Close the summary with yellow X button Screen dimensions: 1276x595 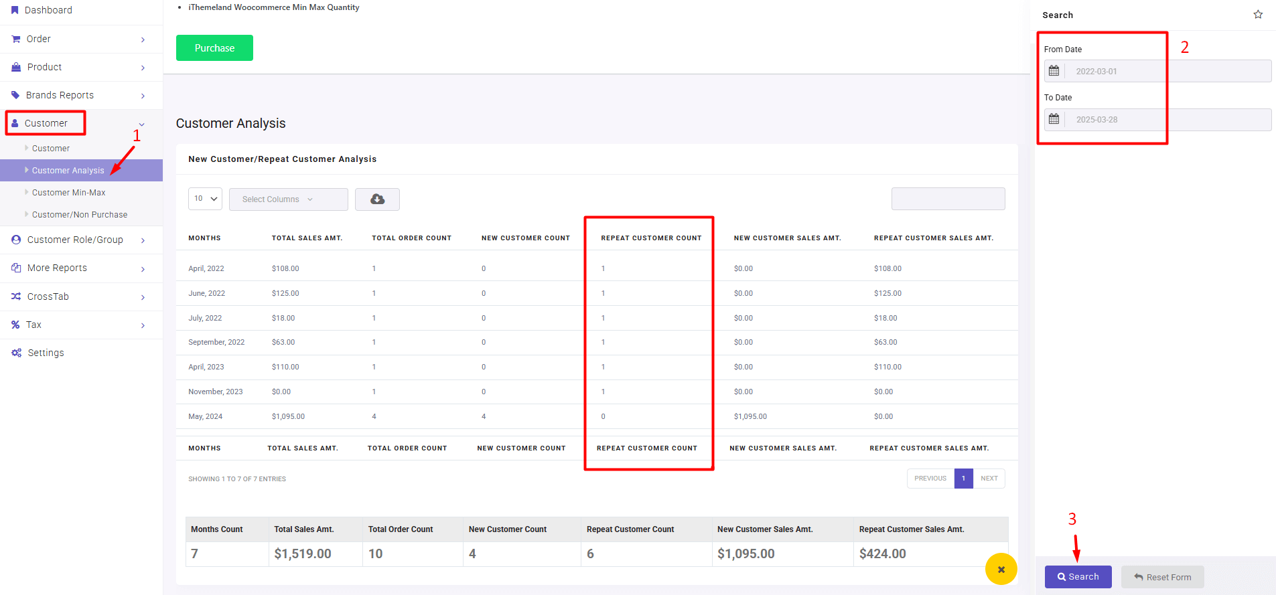pos(1001,569)
